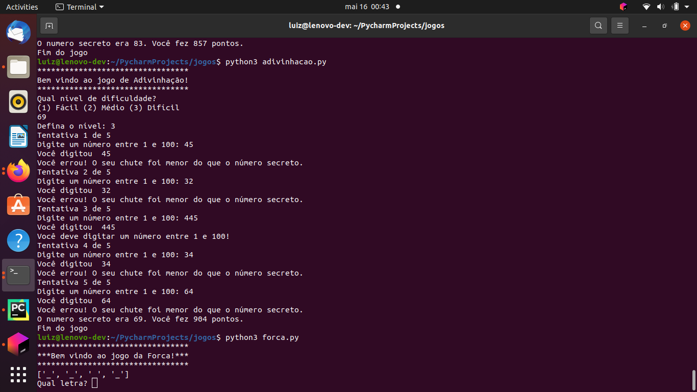Screen dimensions: 697x392
Task: Click 'Bem vindo ao jogo de Adivinhação!' line
Action: click(x=113, y=80)
